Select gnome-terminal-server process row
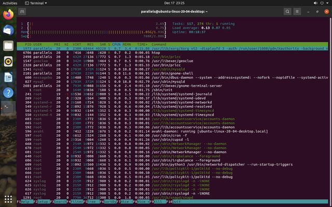The image size is (332, 207). (x=172, y=86)
